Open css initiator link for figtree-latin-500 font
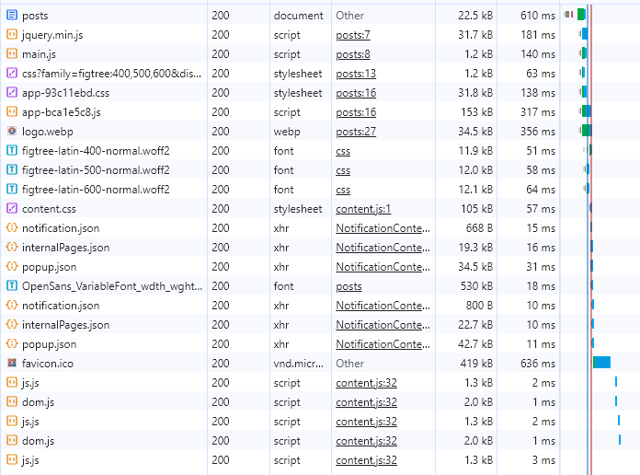Screen dimensions: 640x475 (x=343, y=170)
